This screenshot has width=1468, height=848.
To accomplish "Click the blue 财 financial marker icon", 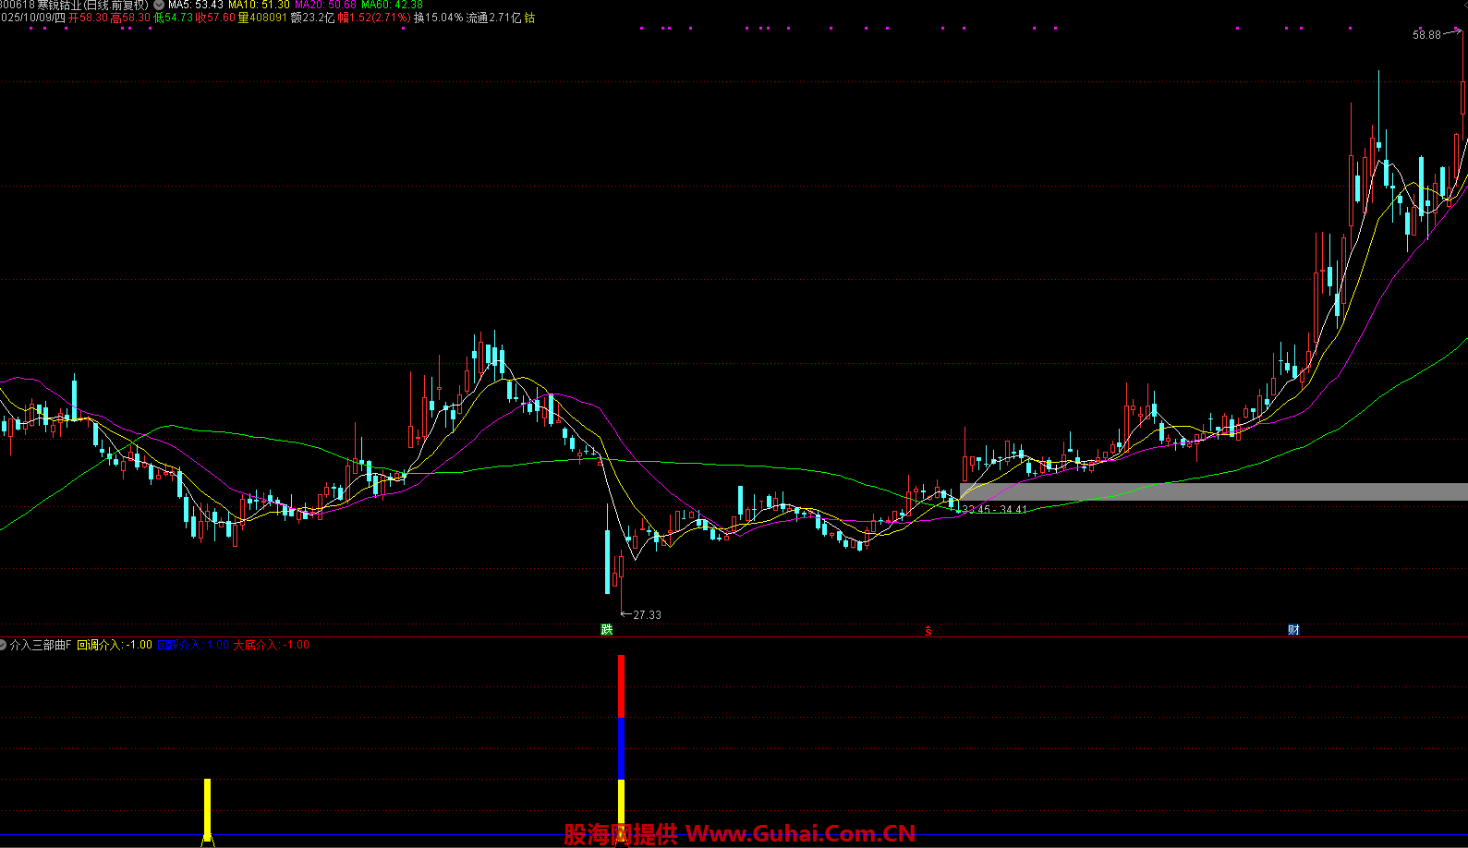I will point(1293,630).
